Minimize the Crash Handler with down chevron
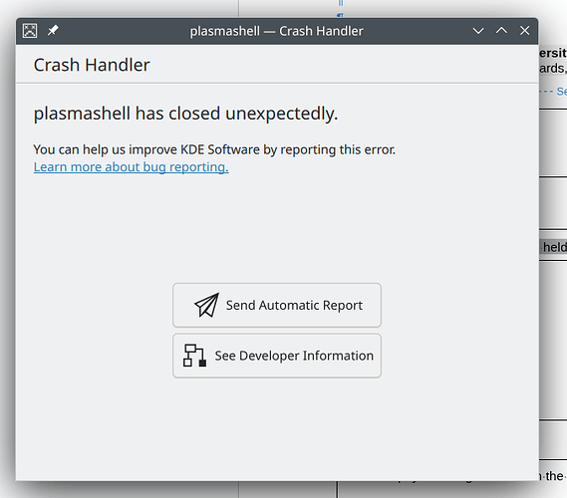The image size is (567, 498). pyautogui.click(x=478, y=31)
